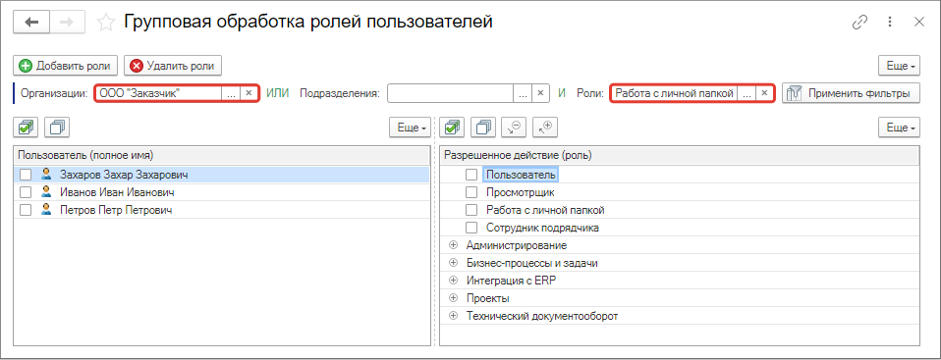941x360 pixels.
Task: Clear the Организации filter field
Action: 249,93
